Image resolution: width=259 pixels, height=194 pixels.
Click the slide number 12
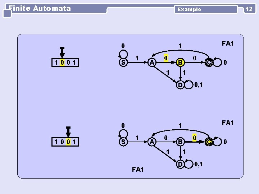[249, 9]
